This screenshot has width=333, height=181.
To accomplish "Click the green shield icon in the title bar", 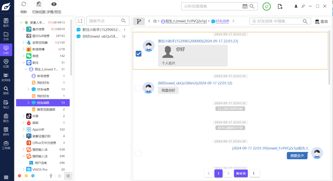I will (x=267, y=6).
